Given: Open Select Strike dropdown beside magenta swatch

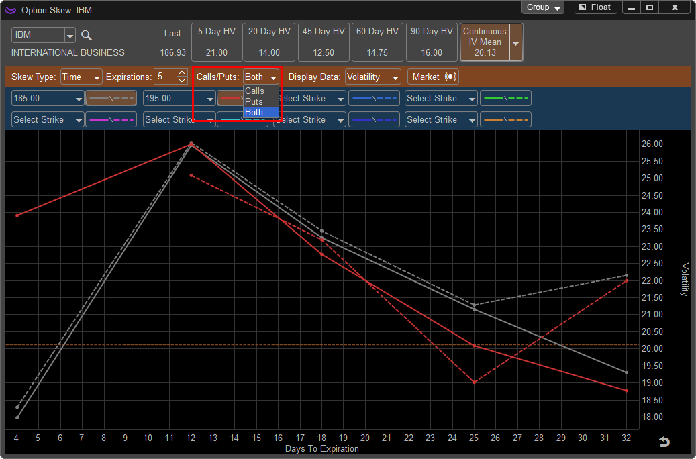Looking at the screenshot, I should click(48, 119).
